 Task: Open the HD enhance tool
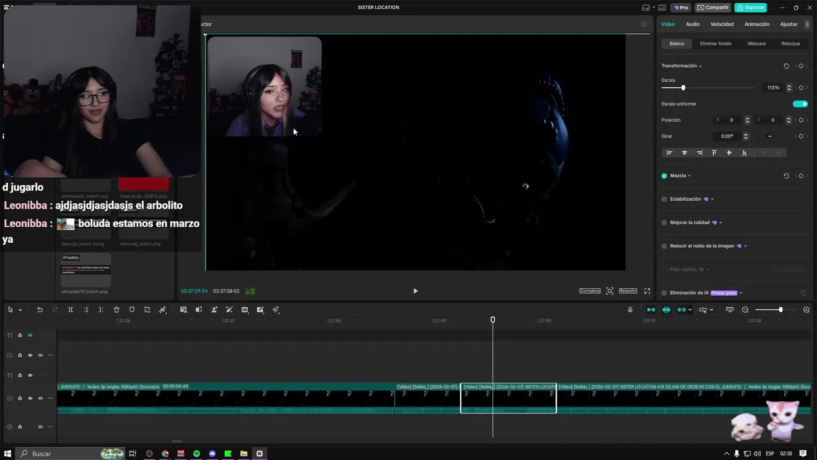pyautogui.click(x=244, y=310)
